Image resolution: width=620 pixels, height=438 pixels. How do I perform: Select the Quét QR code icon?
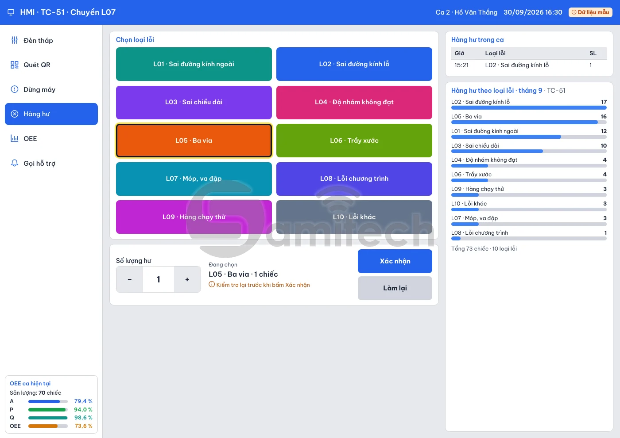pyautogui.click(x=15, y=65)
